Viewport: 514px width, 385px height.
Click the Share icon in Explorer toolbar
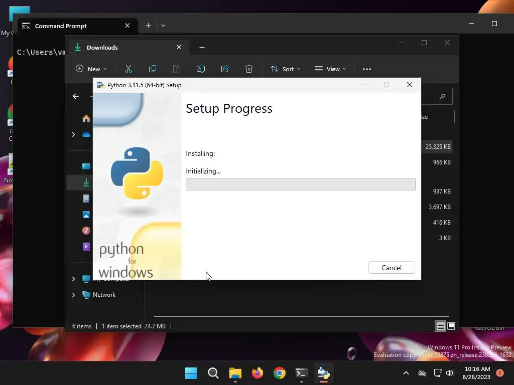click(x=225, y=69)
